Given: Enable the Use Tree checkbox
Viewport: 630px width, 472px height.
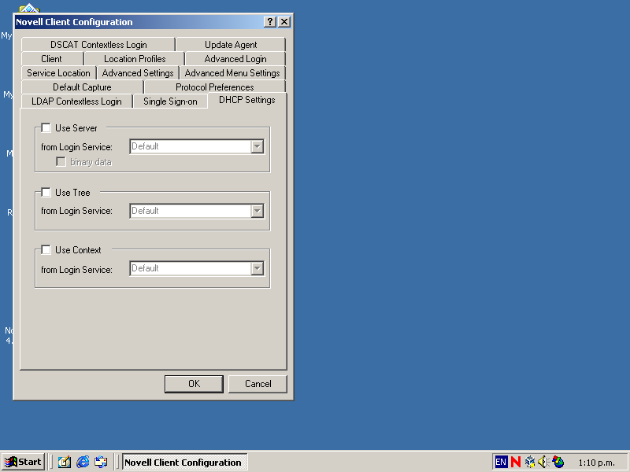Looking at the screenshot, I should coord(46,192).
